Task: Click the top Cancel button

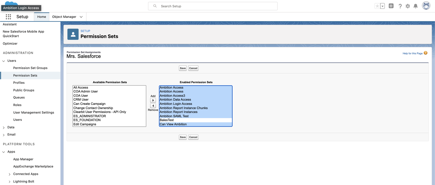Action: click(193, 68)
